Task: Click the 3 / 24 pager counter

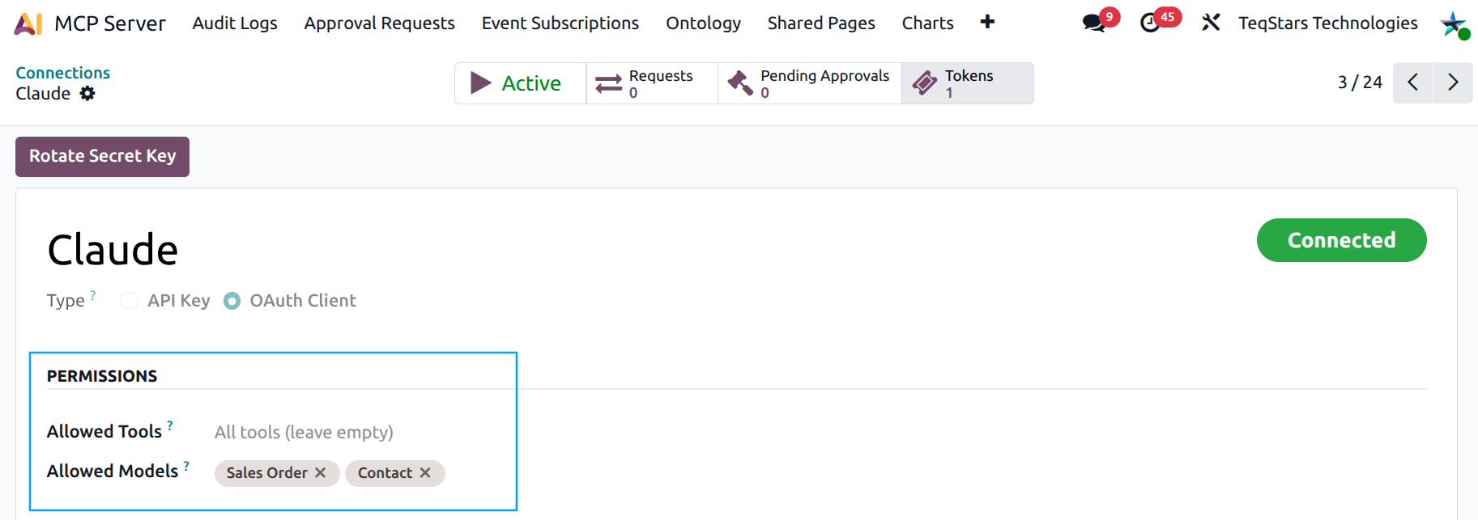Action: pyautogui.click(x=1360, y=82)
